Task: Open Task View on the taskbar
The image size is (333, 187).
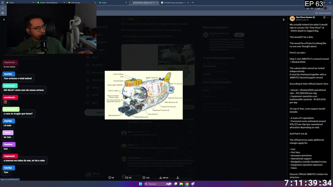Action: 176,184
